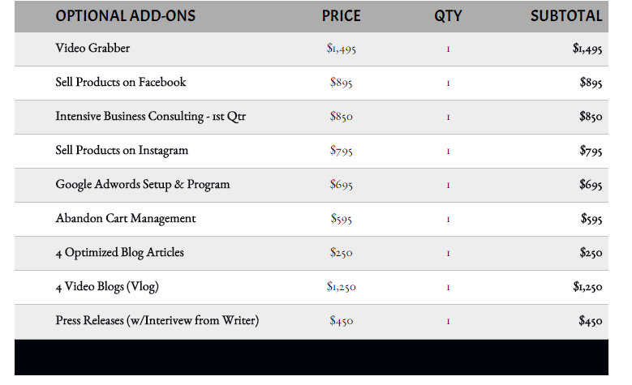The image size is (632, 385).
Task: Click the 4 Optimized Blog Articles label
Action: [x=120, y=252]
